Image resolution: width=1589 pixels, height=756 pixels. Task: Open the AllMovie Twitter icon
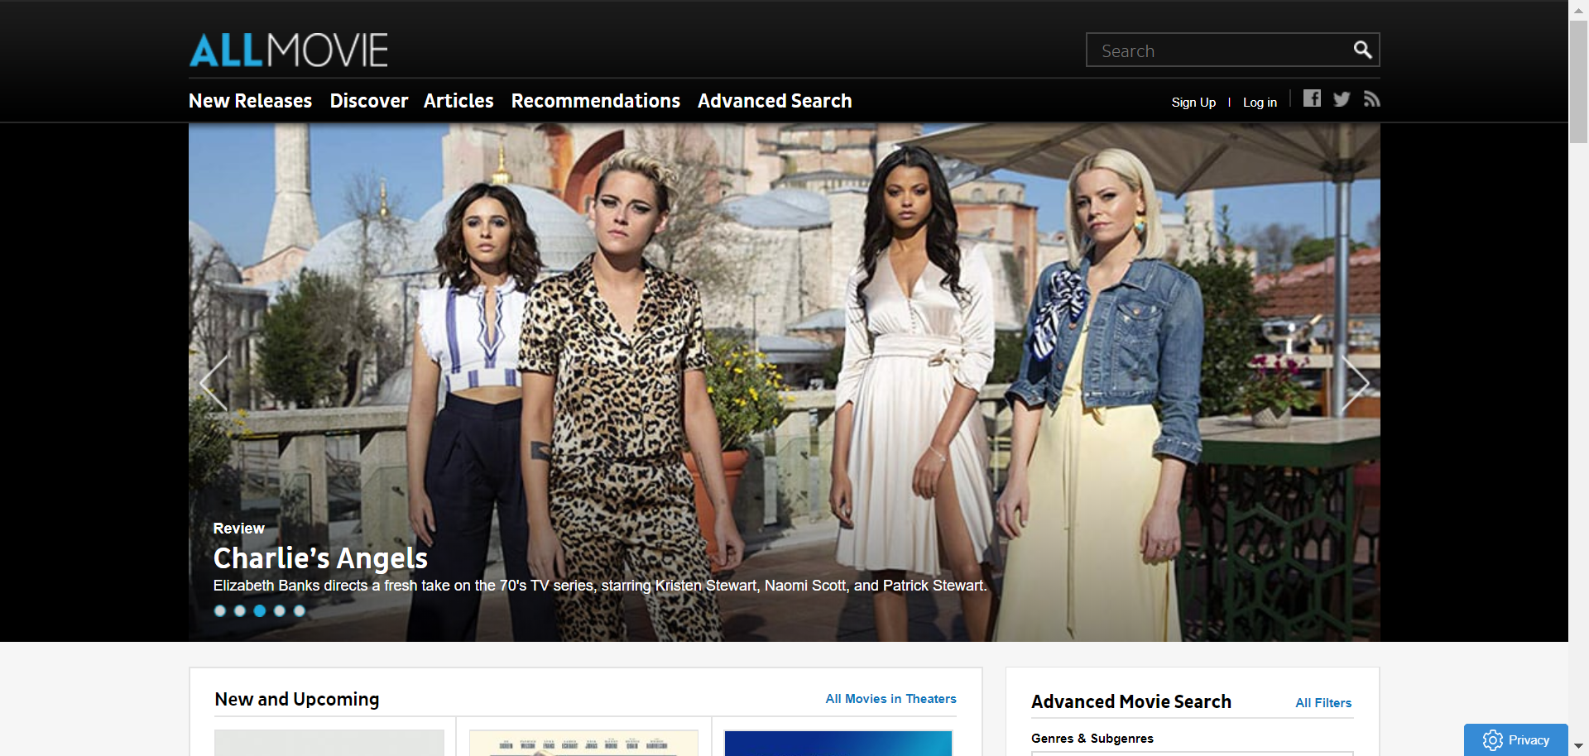pyautogui.click(x=1342, y=99)
